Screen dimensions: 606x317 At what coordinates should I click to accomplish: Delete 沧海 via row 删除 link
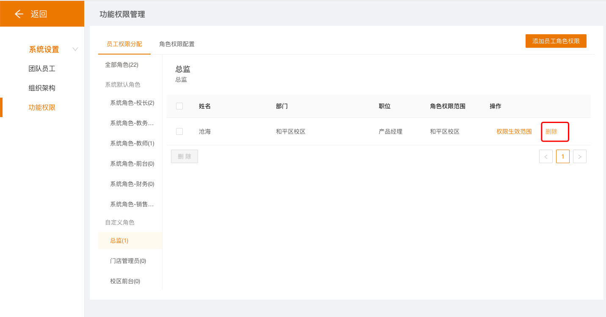(551, 131)
